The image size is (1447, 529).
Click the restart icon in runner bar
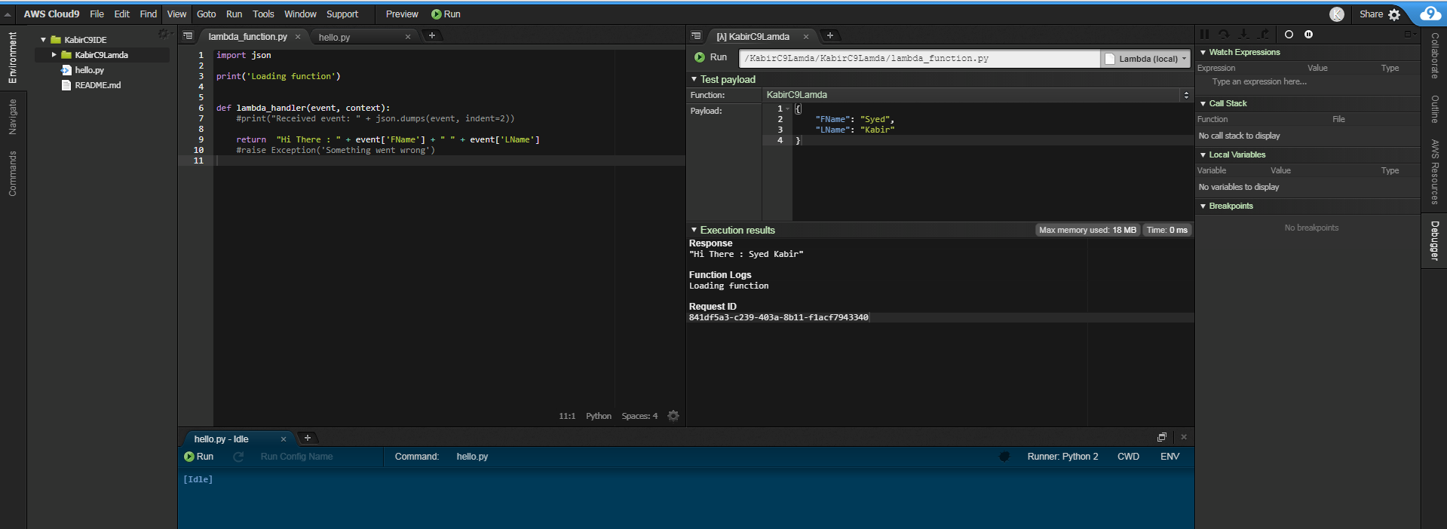coord(238,457)
